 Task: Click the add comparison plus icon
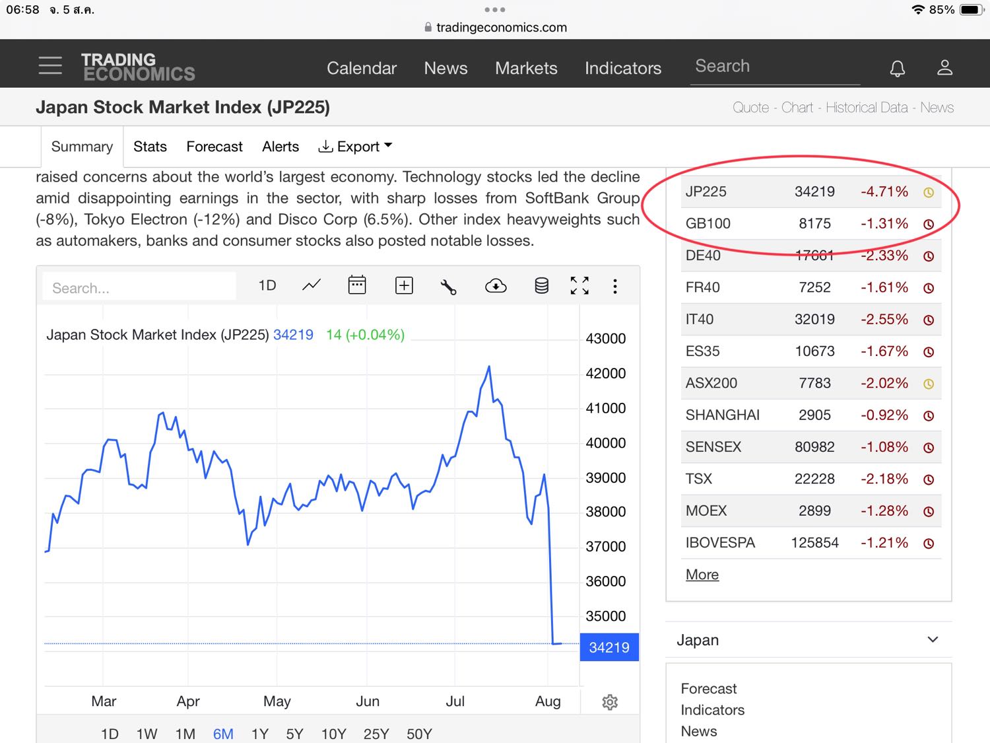click(404, 285)
